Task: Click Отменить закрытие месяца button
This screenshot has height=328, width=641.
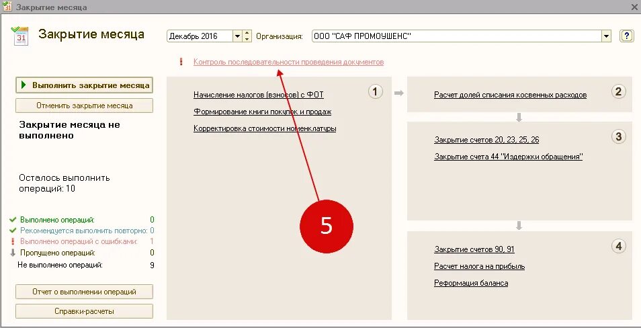Action: tap(84, 106)
